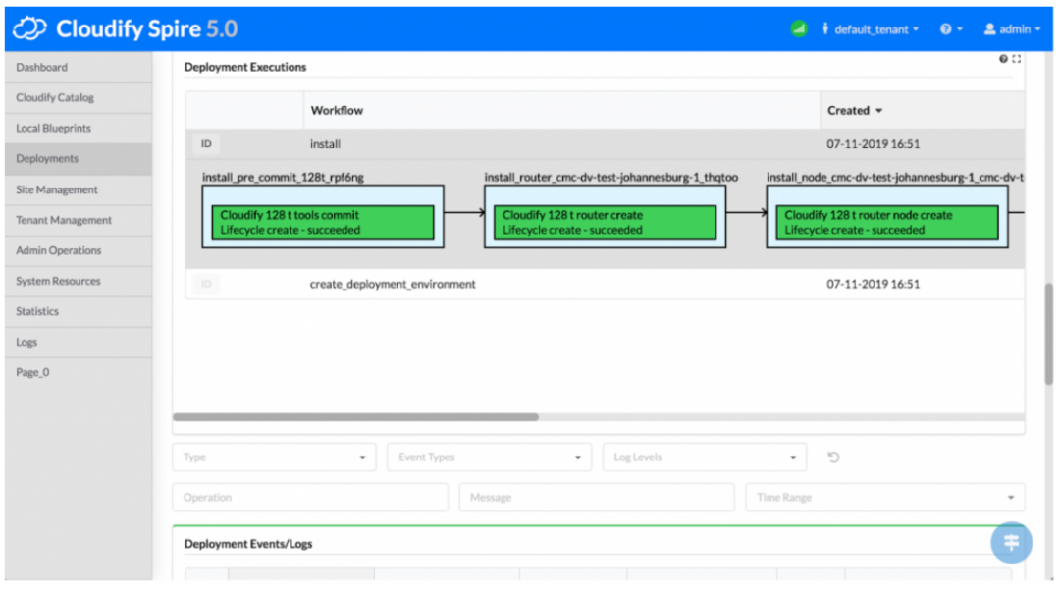Screen dimensions: 1060x591
Task: Click the ID badge of create_deployment_environment row
Action: pos(206,284)
